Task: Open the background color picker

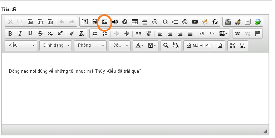Action: point(152,45)
